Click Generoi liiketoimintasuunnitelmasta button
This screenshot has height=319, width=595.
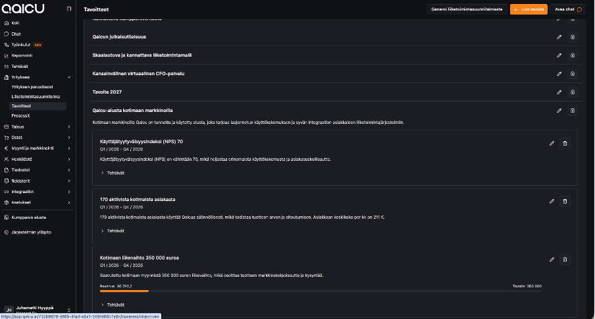pos(457,9)
